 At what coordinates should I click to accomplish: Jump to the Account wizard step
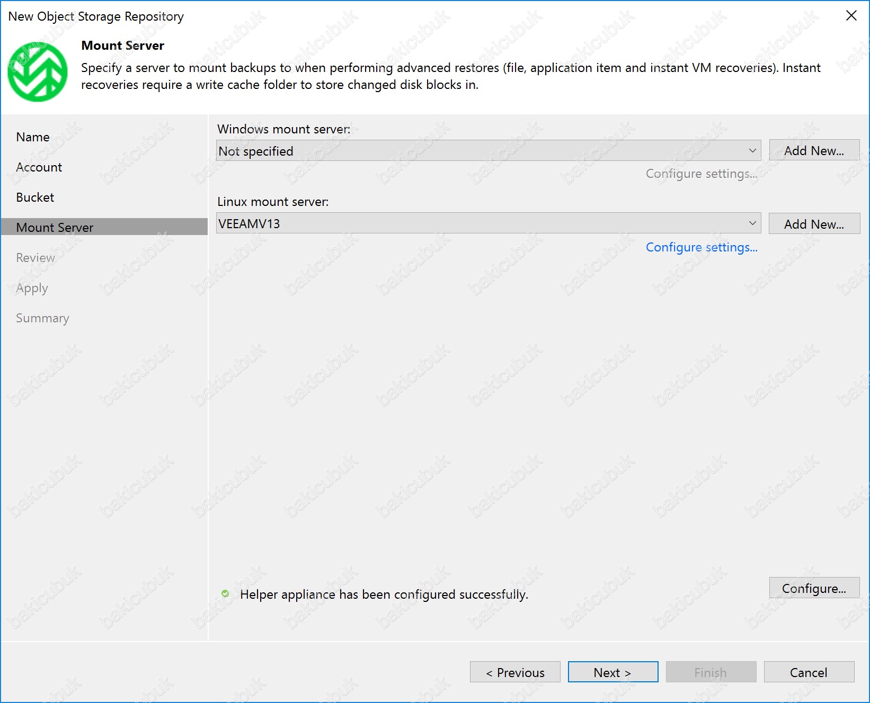pyautogui.click(x=39, y=167)
